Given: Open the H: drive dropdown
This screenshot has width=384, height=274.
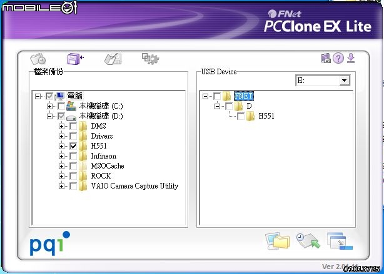Looking at the screenshot, I should (345, 81).
